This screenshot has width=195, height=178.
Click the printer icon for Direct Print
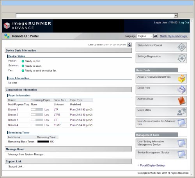[x=181, y=89]
